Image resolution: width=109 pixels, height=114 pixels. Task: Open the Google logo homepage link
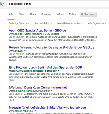click(x=2, y=4)
